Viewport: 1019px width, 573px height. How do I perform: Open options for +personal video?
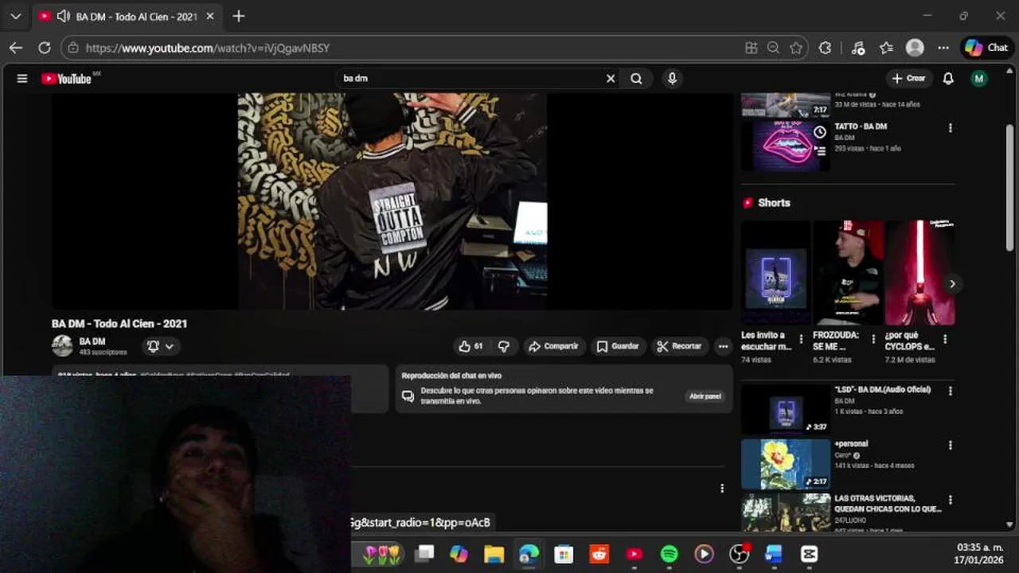point(950,446)
